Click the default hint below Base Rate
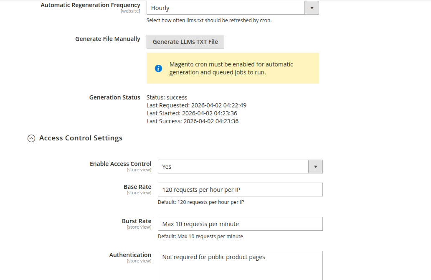The width and height of the screenshot is (431, 280). 200,202
